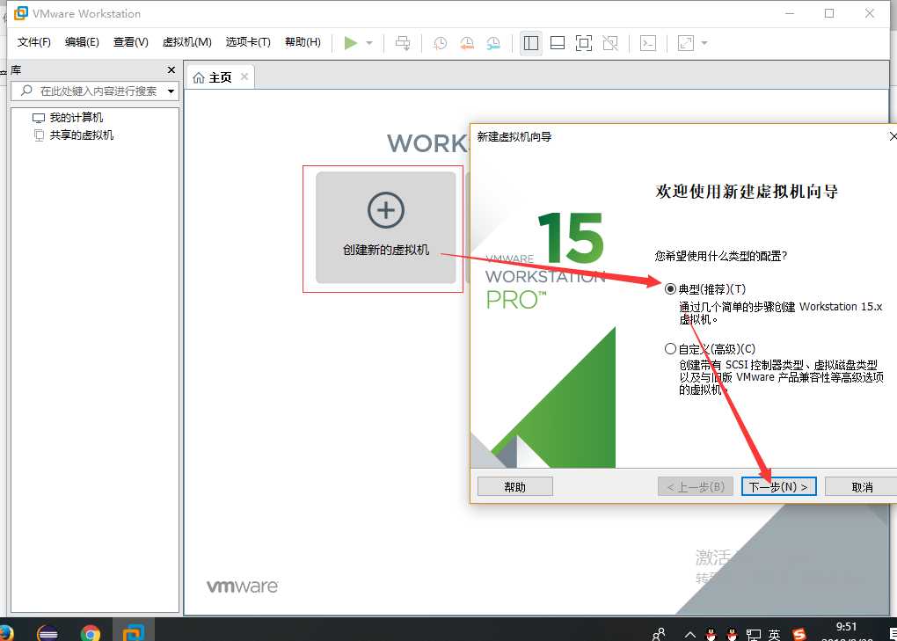Toggle the library sidebar view icon

(x=531, y=43)
